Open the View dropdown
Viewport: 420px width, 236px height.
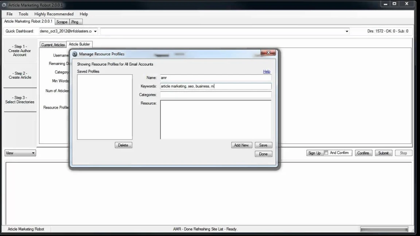pos(20,153)
